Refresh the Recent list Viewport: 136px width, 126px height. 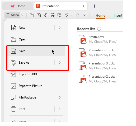[x=99, y=29]
